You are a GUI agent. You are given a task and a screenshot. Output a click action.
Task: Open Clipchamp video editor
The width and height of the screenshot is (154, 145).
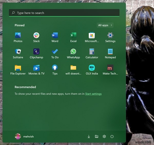coord(36,54)
